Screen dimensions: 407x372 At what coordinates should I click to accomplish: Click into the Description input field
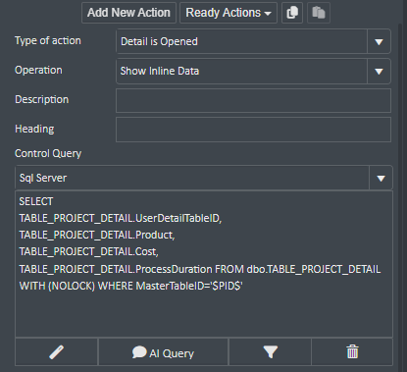[x=253, y=100]
